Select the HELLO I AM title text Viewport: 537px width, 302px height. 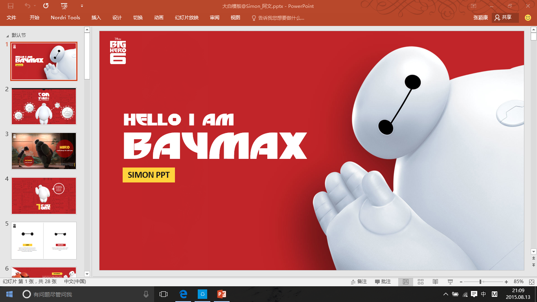(x=179, y=120)
